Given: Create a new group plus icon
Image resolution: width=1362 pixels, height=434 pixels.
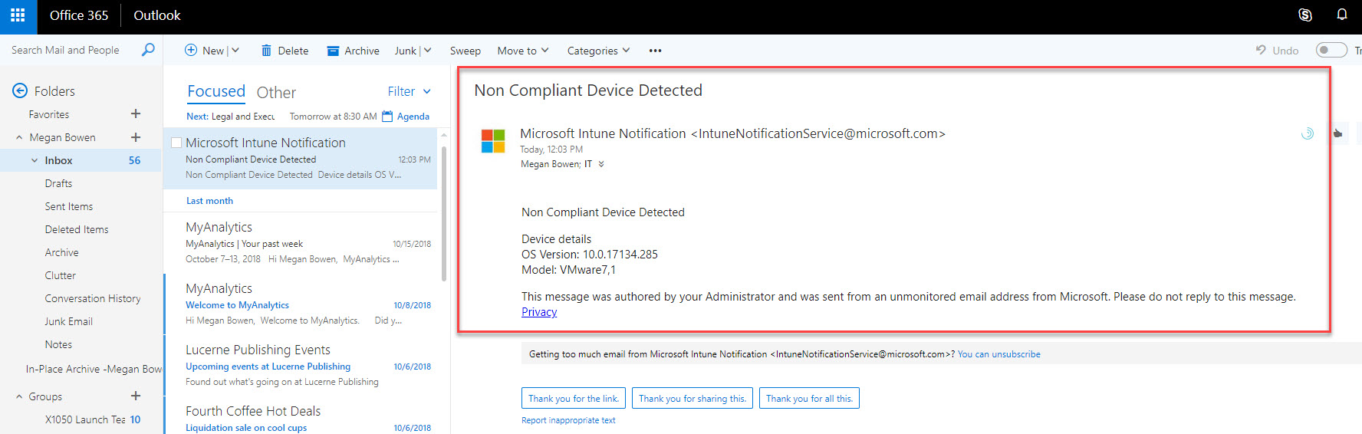Looking at the screenshot, I should 136,396.
